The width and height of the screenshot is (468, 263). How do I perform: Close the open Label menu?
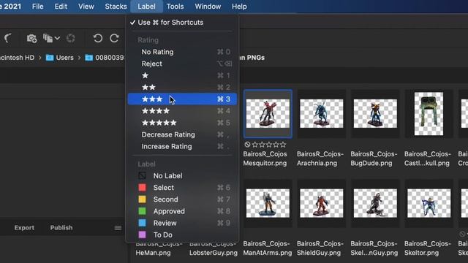[x=146, y=7]
